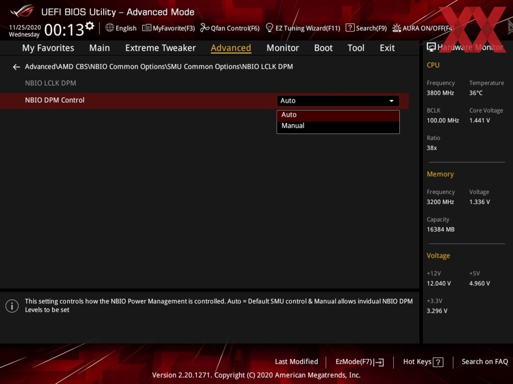Open Search(F9)
This screenshot has height=384, width=513.
coord(366,28)
